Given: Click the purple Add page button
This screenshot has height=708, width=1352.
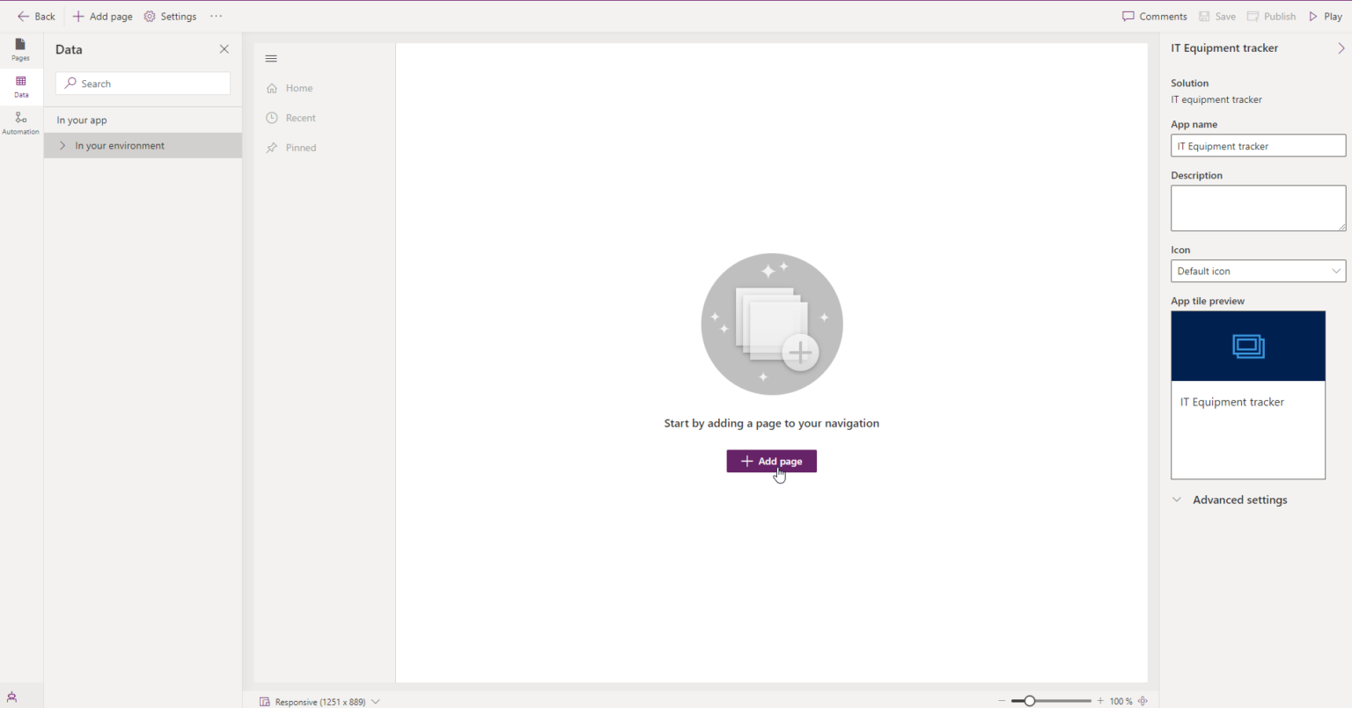Looking at the screenshot, I should (x=771, y=461).
